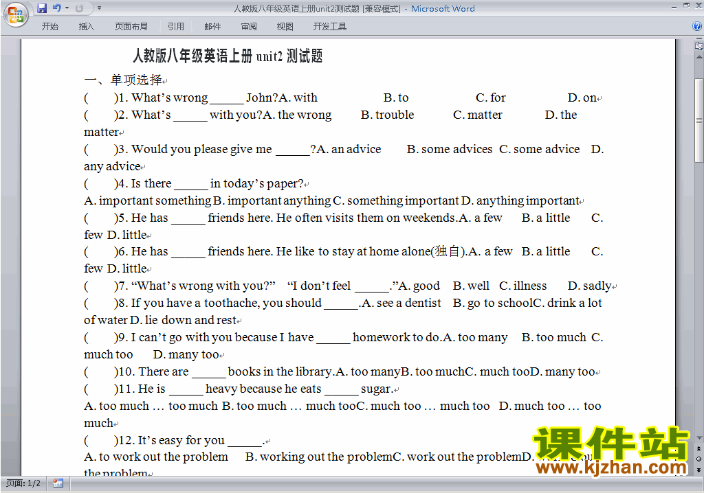The image size is (704, 493).
Task: Click the word 'sugar' in question 11
Action: pos(376,389)
